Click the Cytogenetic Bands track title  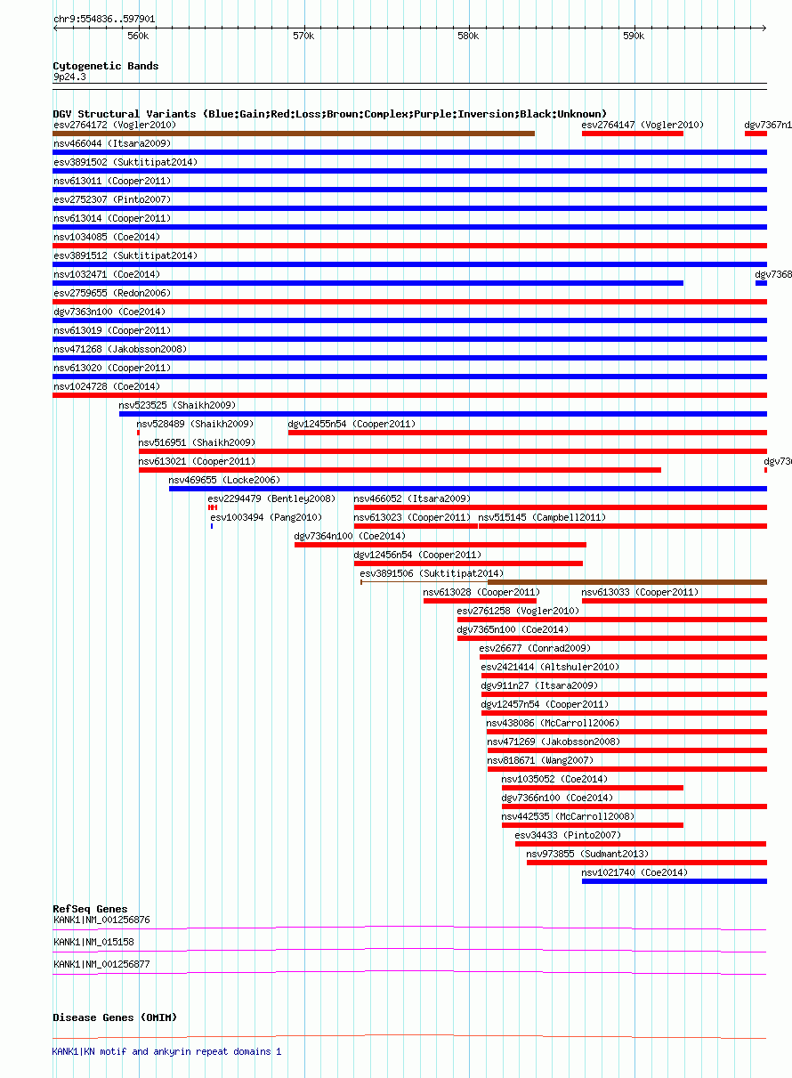[106, 66]
